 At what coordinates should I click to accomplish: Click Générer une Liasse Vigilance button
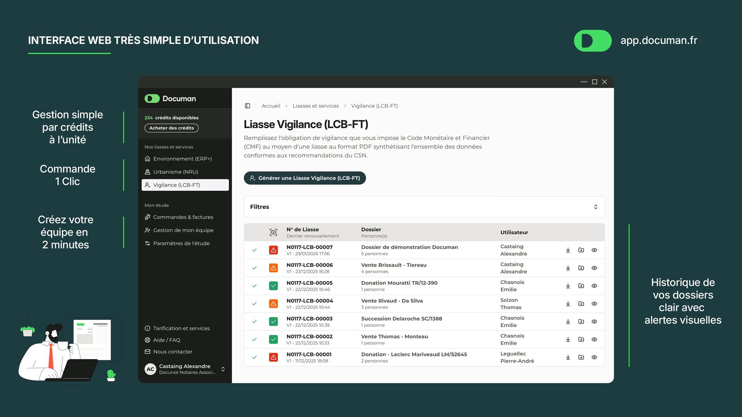coord(305,178)
